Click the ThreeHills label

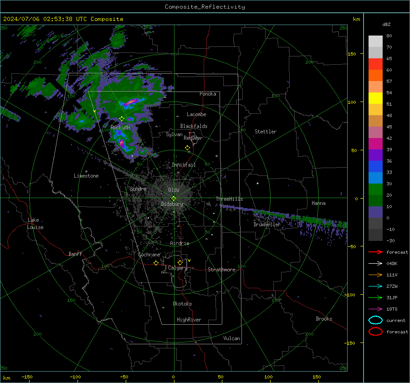point(229,199)
